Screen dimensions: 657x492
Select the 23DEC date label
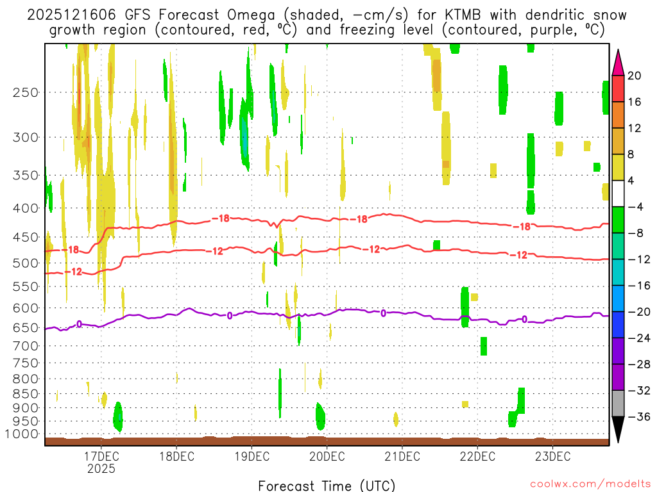coord(552,456)
